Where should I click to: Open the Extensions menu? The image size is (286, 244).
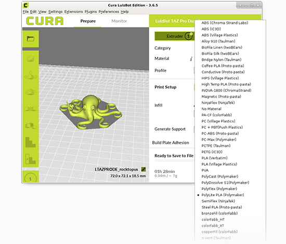73,11
